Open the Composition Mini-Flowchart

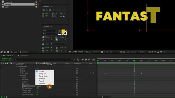[74, 60]
